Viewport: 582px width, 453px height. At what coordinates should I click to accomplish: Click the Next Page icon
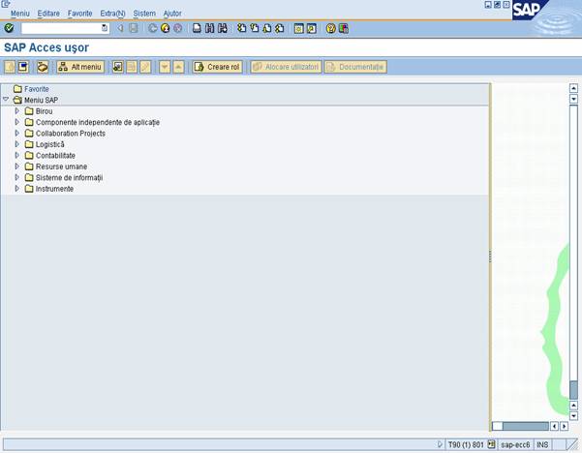(267, 28)
